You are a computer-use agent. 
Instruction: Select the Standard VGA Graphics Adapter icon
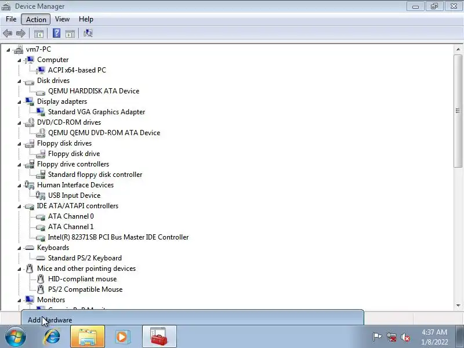[41, 112]
